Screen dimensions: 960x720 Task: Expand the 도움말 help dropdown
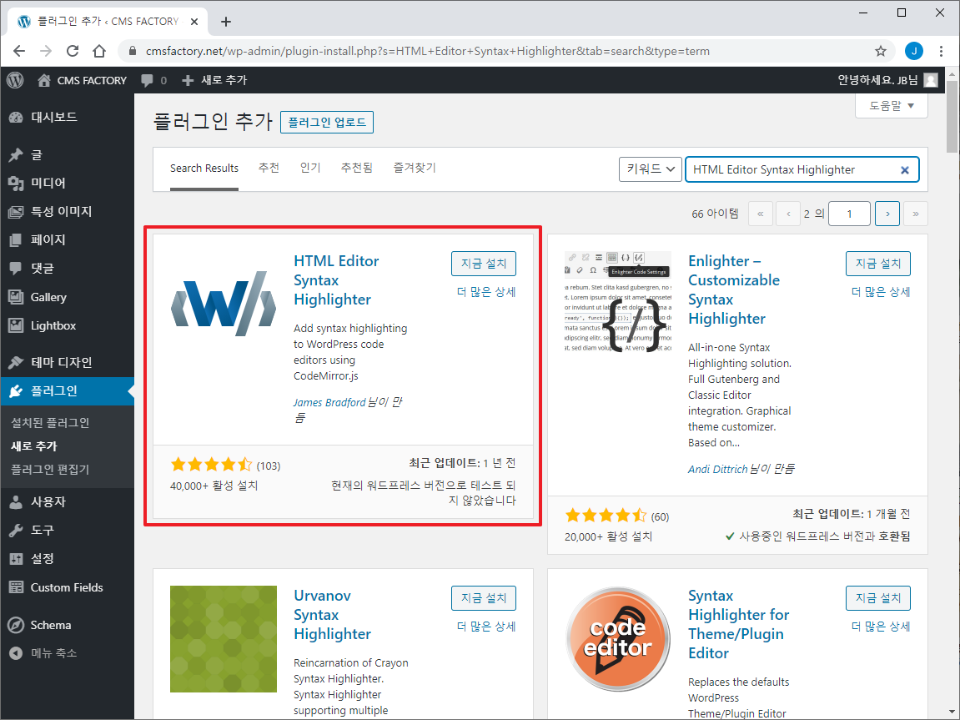coord(892,106)
